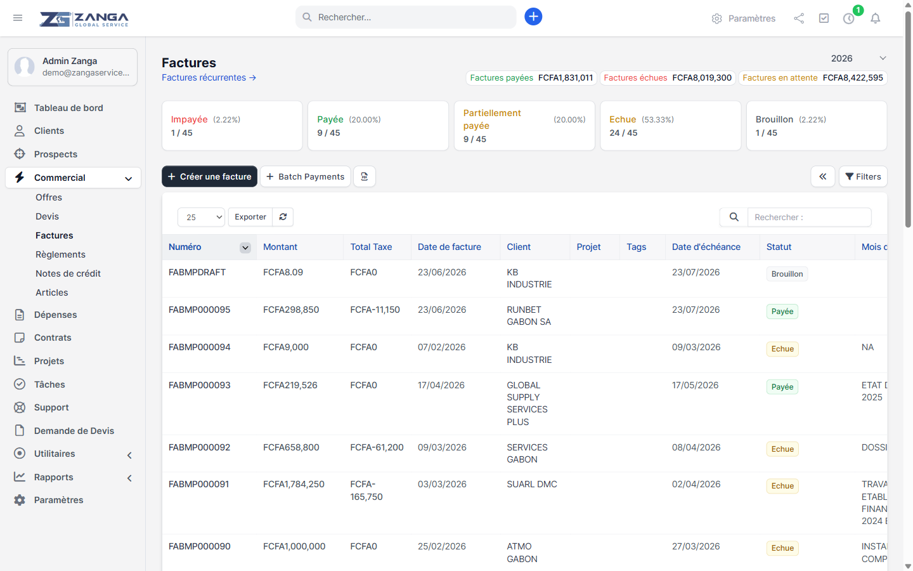Click the Admin Zanga avatar
Image resolution: width=913 pixels, height=571 pixels.
(x=25, y=67)
